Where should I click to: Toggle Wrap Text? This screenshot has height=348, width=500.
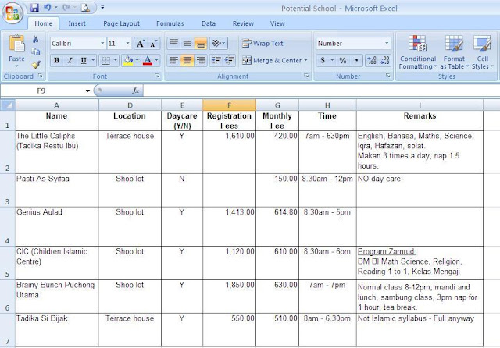click(262, 43)
